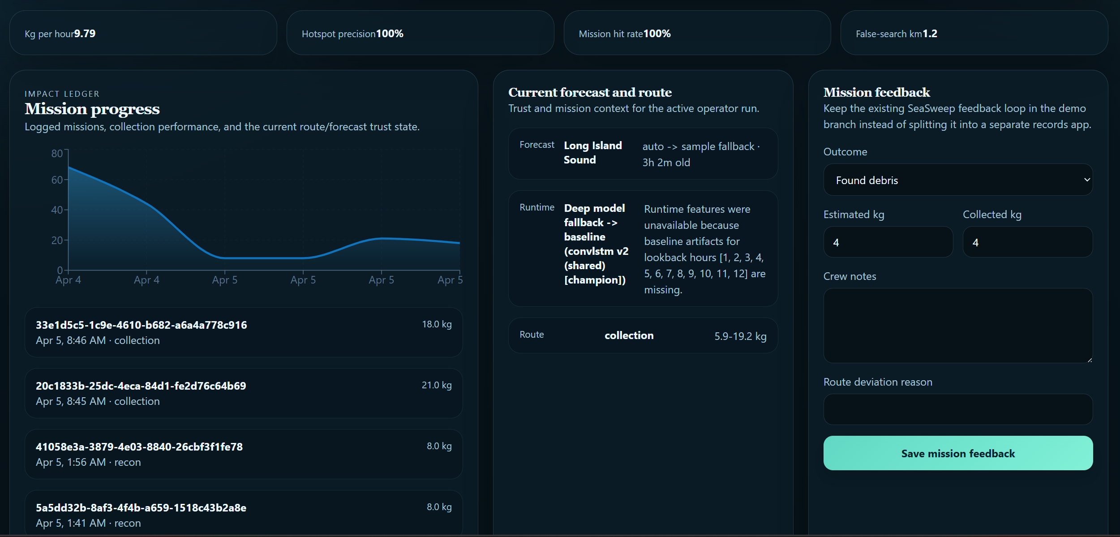Click the Hotspot precision stat card
Viewport: 1120px width, 537px height.
pos(420,33)
